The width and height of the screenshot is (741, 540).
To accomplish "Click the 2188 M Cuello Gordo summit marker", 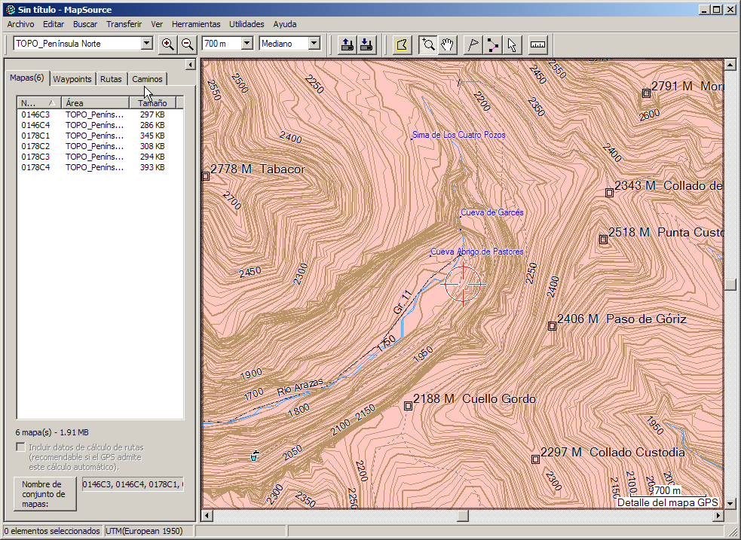I will point(409,406).
